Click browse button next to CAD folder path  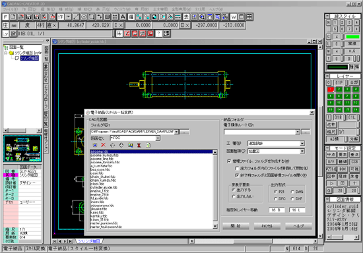click(185, 132)
